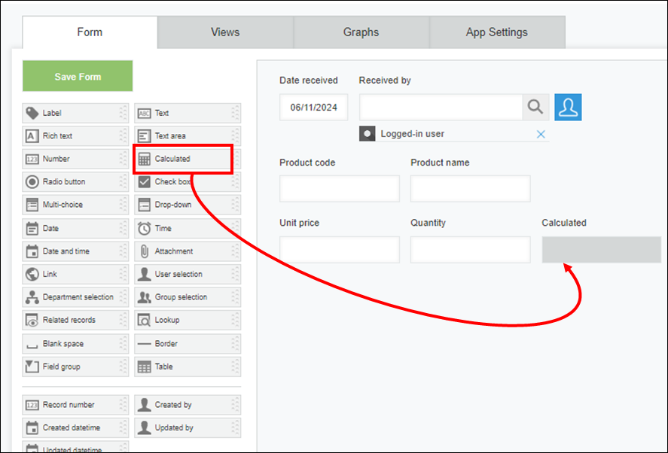Switch to the Views tab
The width and height of the screenshot is (668, 453).
(225, 32)
